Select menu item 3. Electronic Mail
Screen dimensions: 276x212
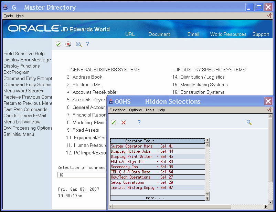[x=85, y=85]
